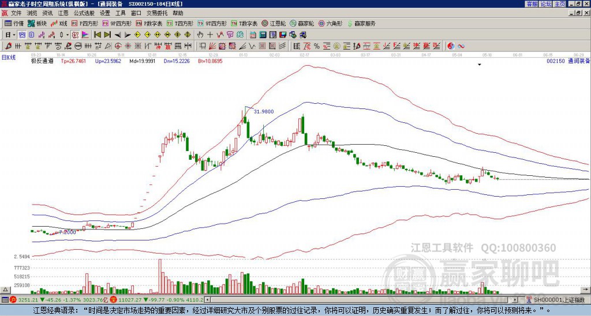Click the 日K线 label
This screenshot has height=316, width=591.
click(8, 58)
